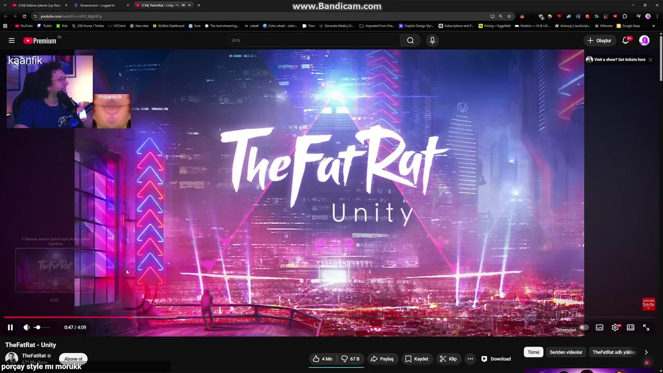This screenshot has width=663, height=373.
Task: Switch the player to theater mode
Action: tap(630, 327)
